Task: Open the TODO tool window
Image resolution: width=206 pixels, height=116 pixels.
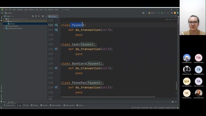Action: coord(26,105)
